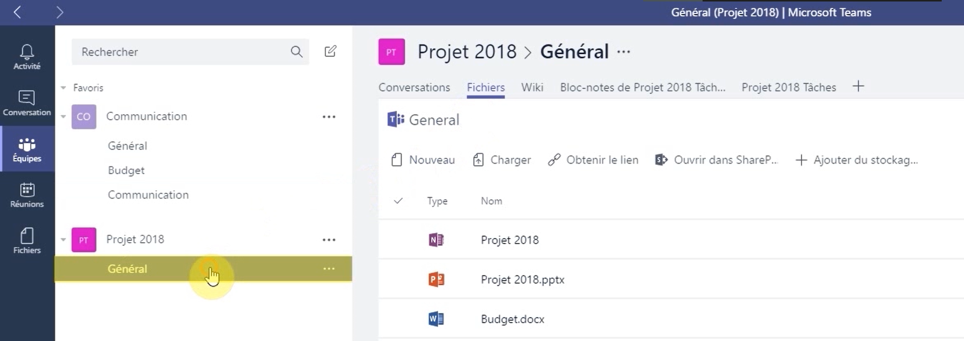Click the Word icon of Budget.docx

point(436,319)
